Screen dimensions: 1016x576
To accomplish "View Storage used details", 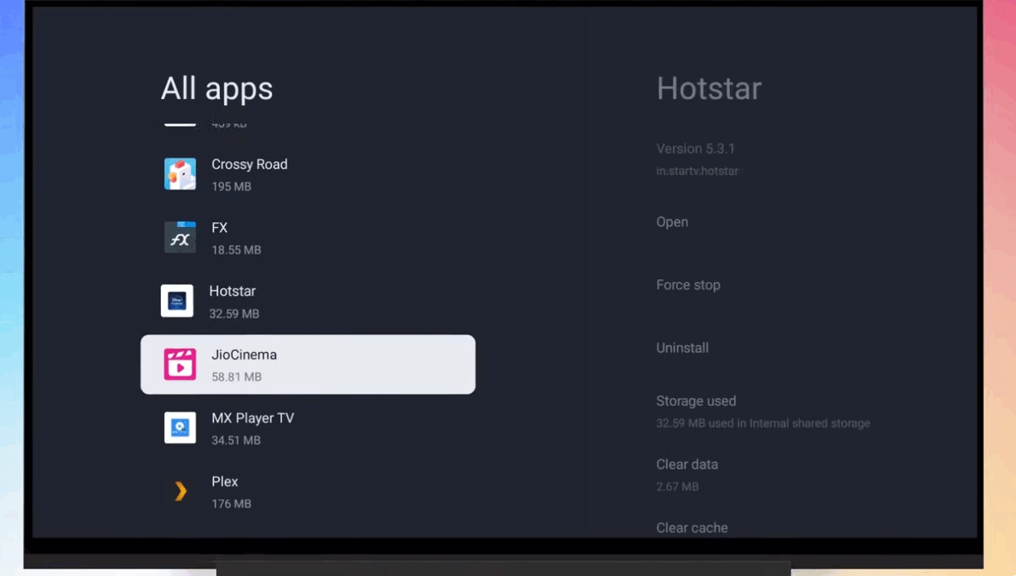I will click(x=696, y=401).
